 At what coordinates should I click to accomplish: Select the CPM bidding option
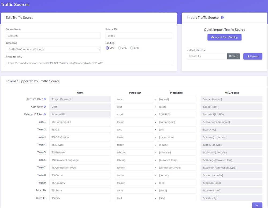[x=132, y=48]
